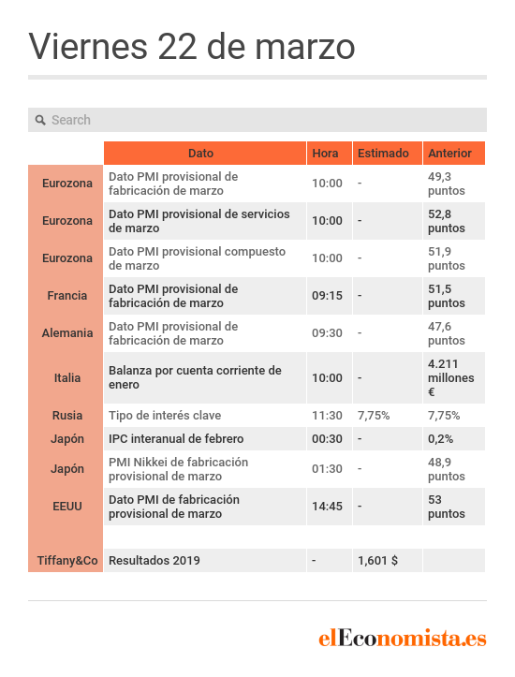Open the elEconomista.es logo link
Viewport: 515px width, 677px height.
click(x=403, y=638)
